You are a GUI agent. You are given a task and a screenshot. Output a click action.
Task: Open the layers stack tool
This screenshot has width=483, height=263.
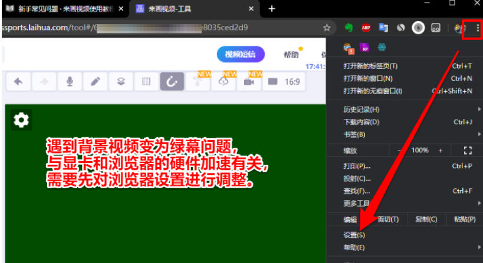[121, 81]
